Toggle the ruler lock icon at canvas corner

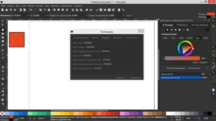pyautogui.click(x=7, y=19)
